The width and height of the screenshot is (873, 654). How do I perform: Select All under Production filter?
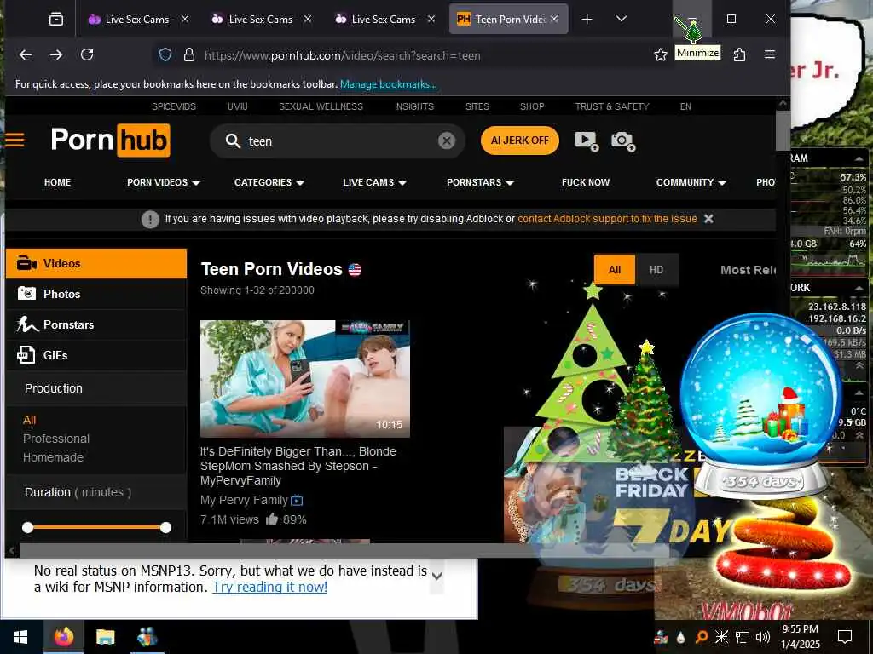pyautogui.click(x=30, y=420)
